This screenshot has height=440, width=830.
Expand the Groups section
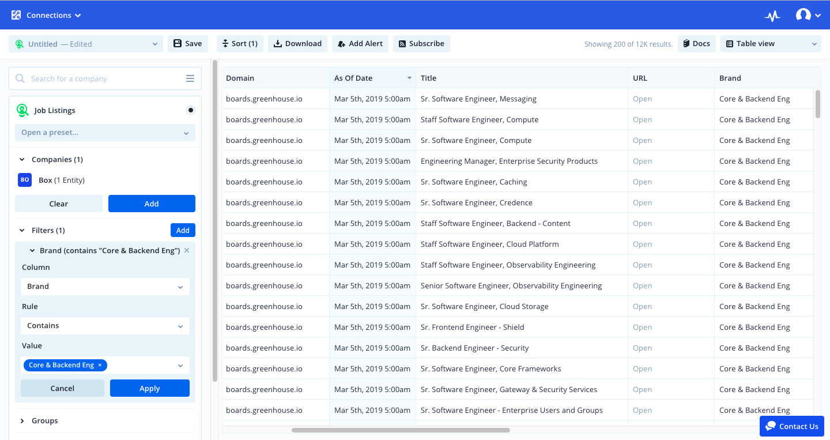click(22, 420)
